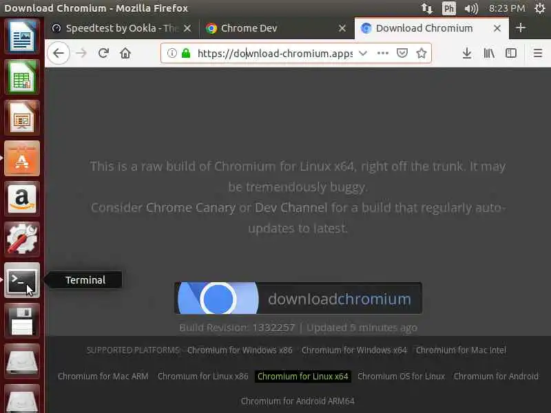Select Chromium for Windows x64
Screen dimensions: 551x413
[354, 350]
